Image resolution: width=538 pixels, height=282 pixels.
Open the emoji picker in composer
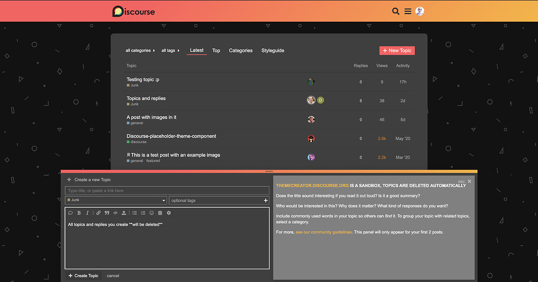point(152,213)
